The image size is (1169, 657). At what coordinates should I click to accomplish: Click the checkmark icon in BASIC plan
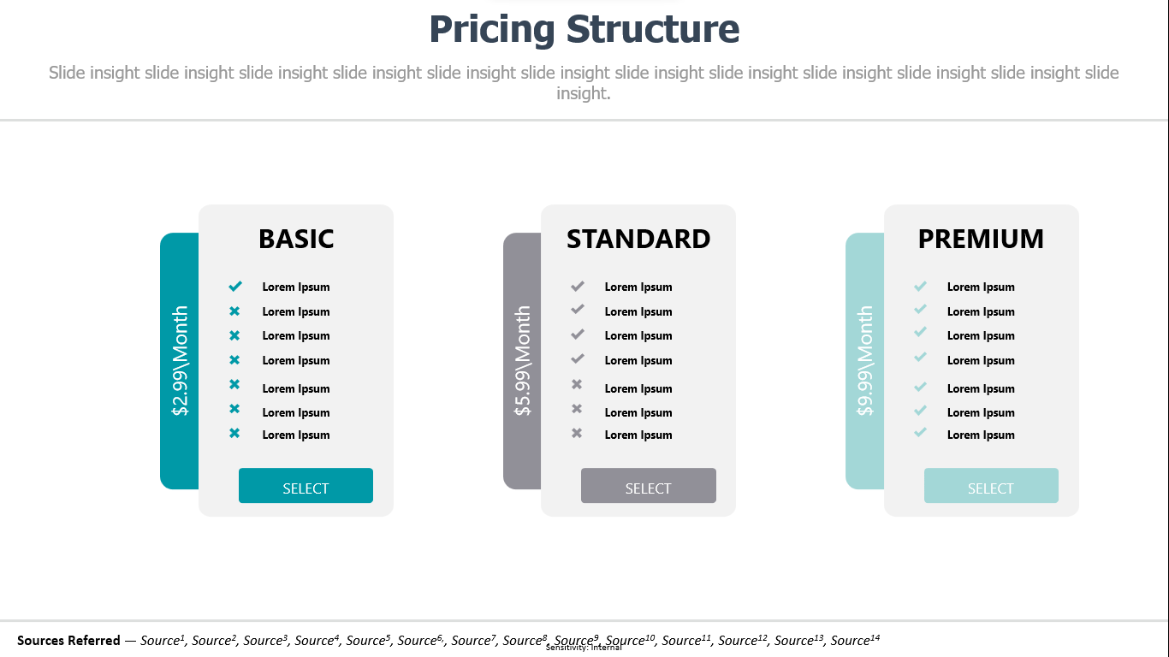coord(235,286)
